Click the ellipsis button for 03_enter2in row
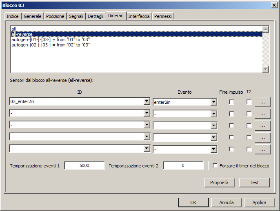The height and width of the screenshot is (211, 280). tap(262, 102)
